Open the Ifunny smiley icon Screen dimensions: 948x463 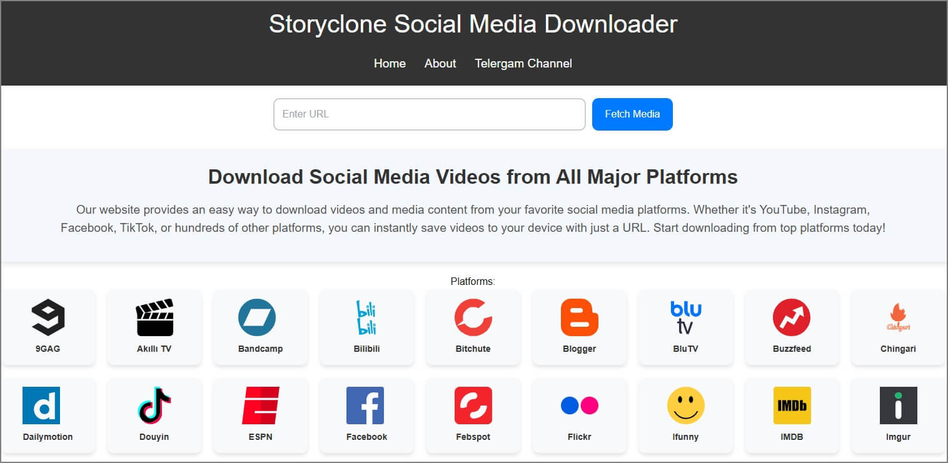click(x=686, y=406)
